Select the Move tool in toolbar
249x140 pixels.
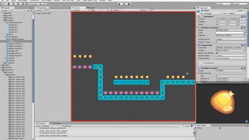click(x=9, y=4)
